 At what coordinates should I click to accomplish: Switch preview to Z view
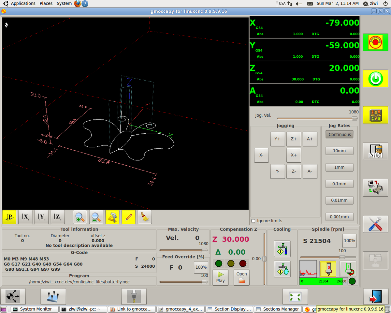[58, 217]
